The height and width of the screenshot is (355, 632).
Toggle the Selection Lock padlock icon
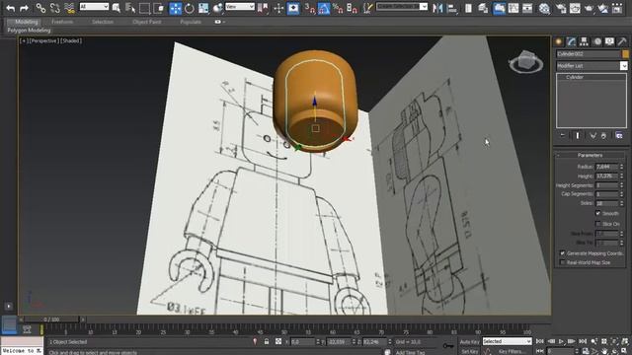pos(267,342)
